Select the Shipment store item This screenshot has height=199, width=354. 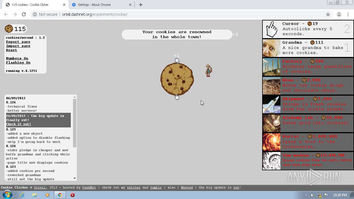coord(308,104)
